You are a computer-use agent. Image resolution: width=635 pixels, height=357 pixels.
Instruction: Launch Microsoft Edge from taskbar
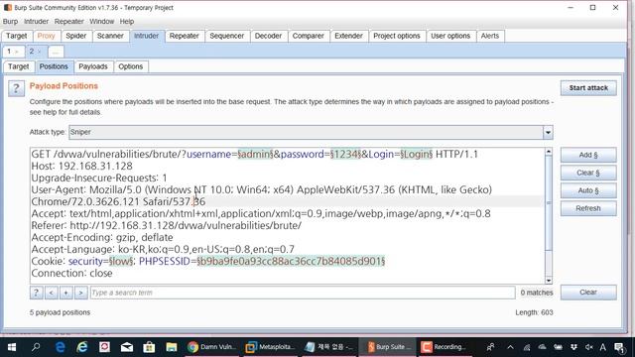tap(61, 347)
